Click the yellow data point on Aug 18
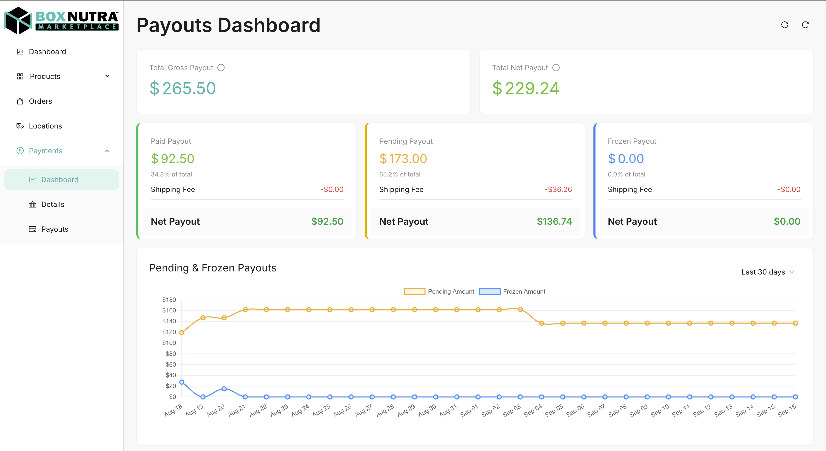This screenshot has height=451, width=826. pyautogui.click(x=181, y=332)
